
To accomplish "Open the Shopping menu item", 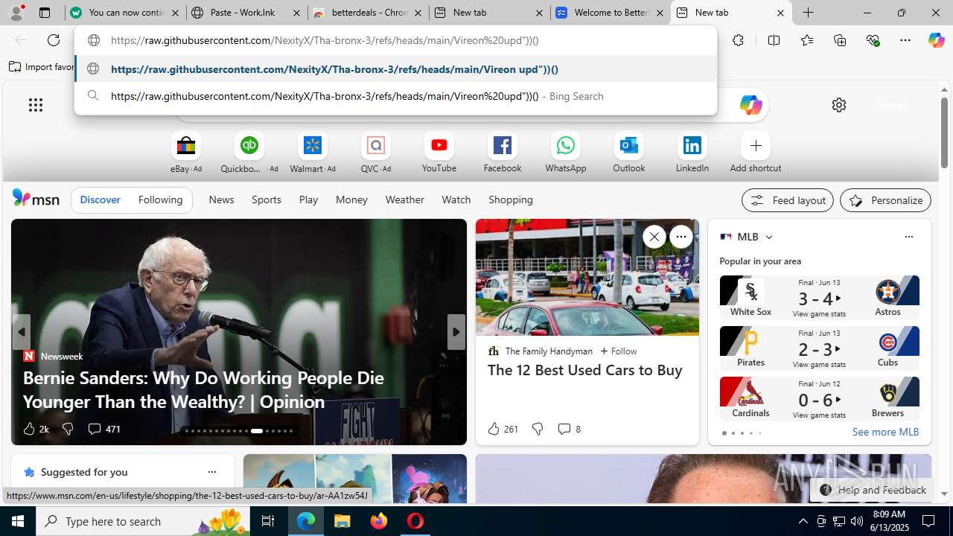I will tap(511, 200).
